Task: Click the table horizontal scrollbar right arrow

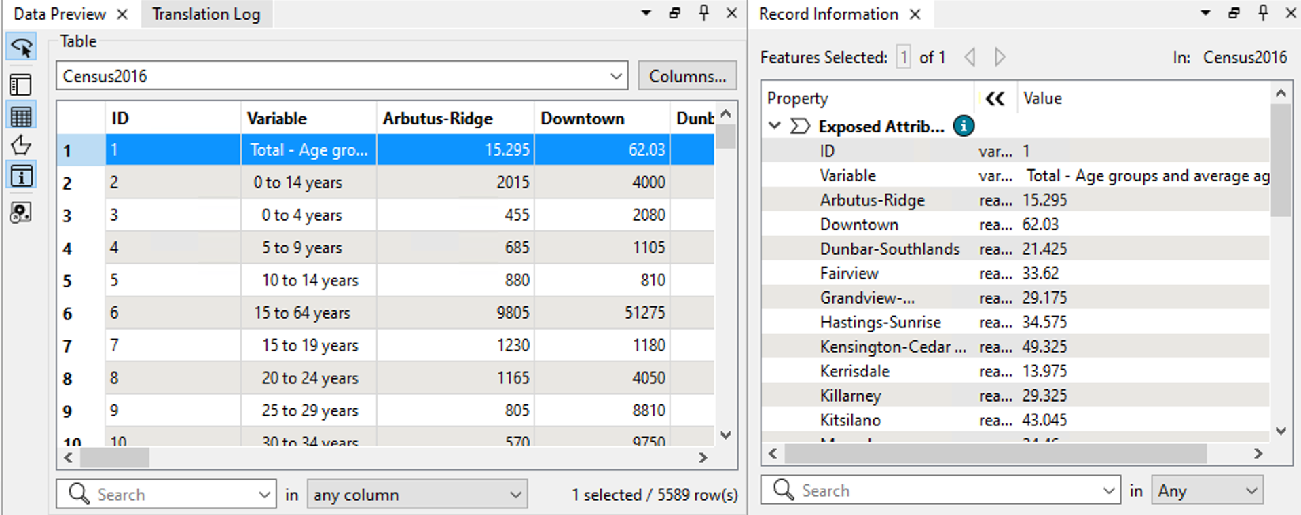Action: point(703,458)
